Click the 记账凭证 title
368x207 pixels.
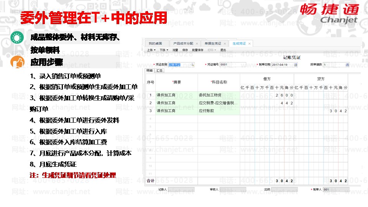[x=292, y=58]
